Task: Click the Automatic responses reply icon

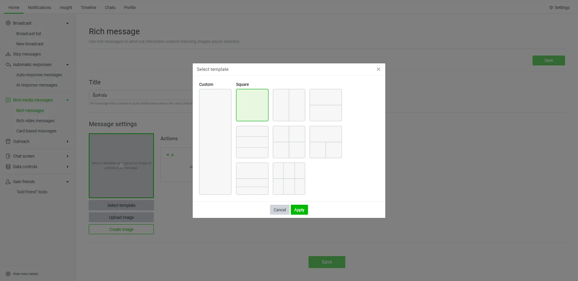Action: coord(8,65)
